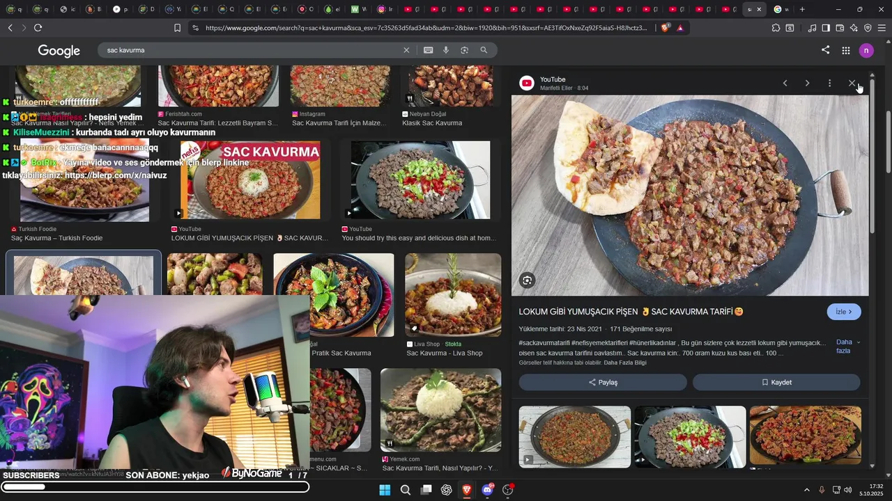The width and height of the screenshot is (892, 501).
Task: Open the 'Pratik Sac Kavurma' result caption
Action: [x=341, y=353]
